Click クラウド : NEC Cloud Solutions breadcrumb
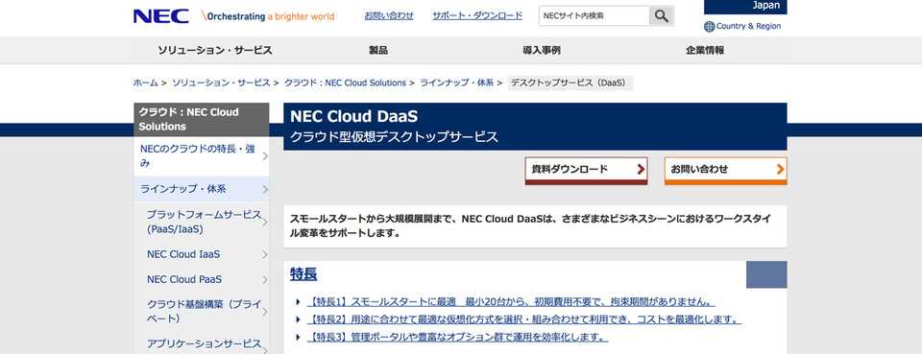The image size is (922, 354). pyautogui.click(x=345, y=83)
